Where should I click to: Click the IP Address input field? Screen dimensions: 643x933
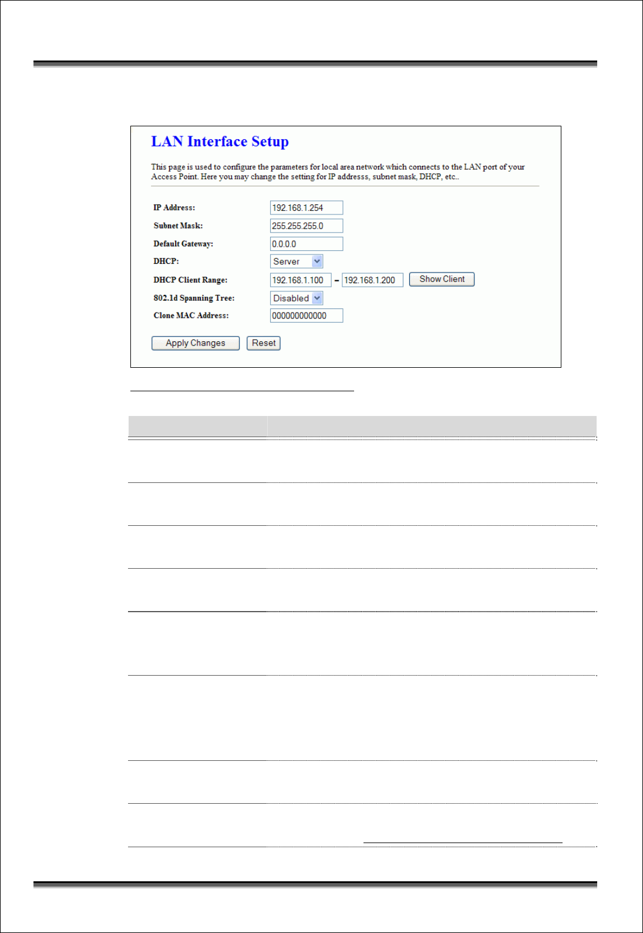(x=307, y=208)
